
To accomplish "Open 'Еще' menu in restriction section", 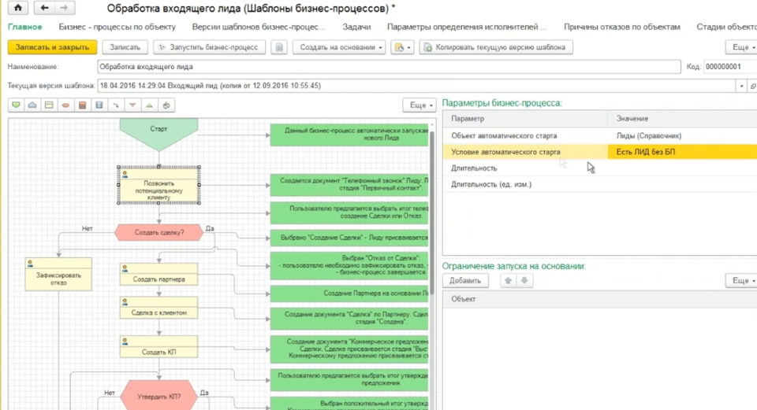I will click(x=741, y=280).
